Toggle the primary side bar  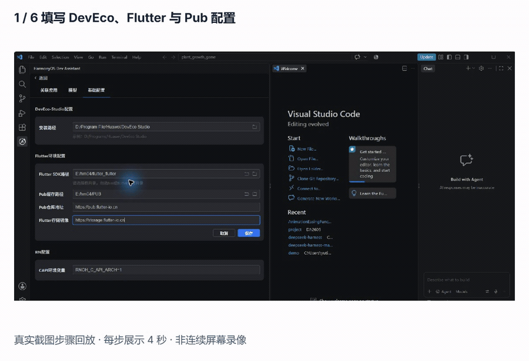click(449, 58)
